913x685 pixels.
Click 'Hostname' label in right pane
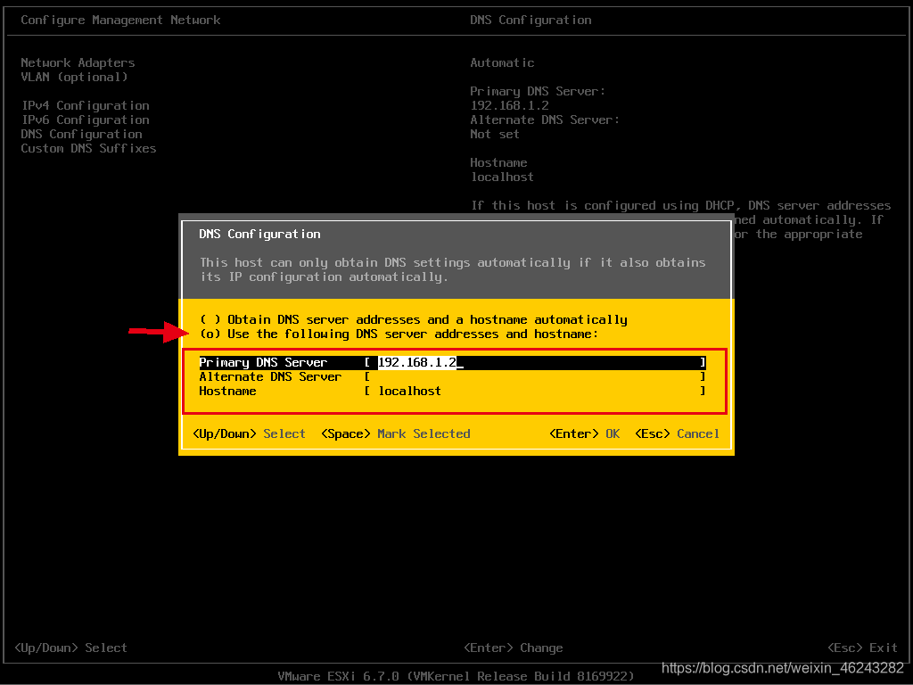[x=498, y=162]
